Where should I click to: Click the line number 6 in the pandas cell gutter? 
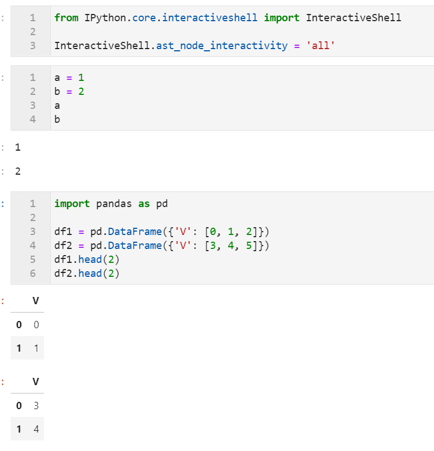tap(33, 274)
